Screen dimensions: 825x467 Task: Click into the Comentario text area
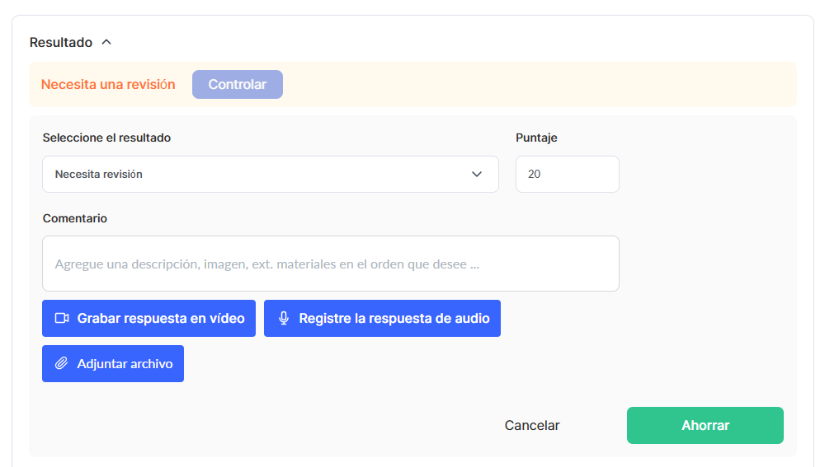click(x=330, y=264)
